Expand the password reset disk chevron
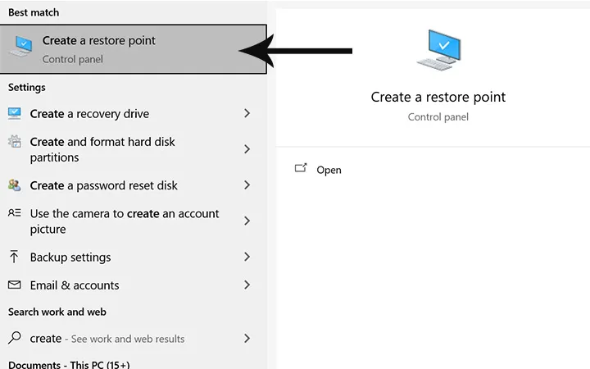Image resolution: width=590 pixels, height=369 pixels. tap(247, 185)
